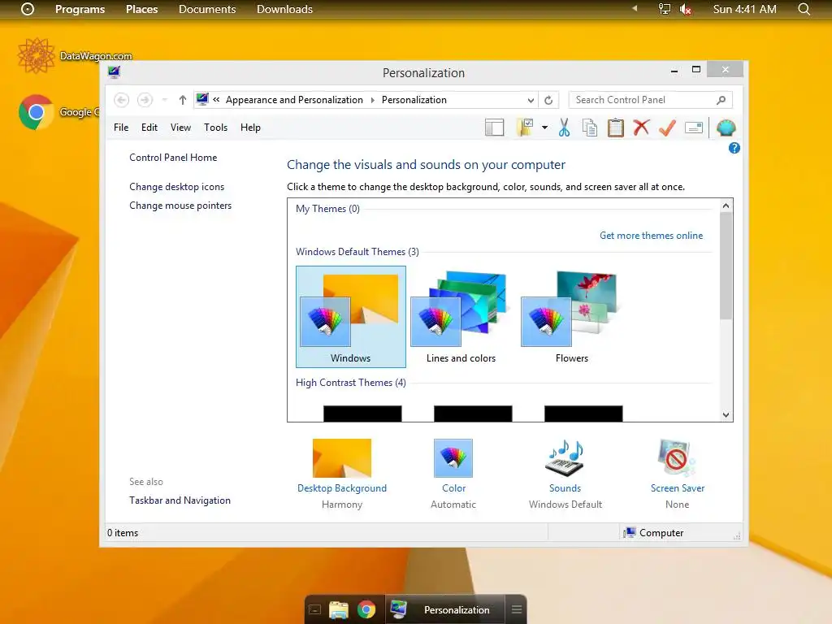
Task: Go up one level arrow
Action: pos(183,100)
